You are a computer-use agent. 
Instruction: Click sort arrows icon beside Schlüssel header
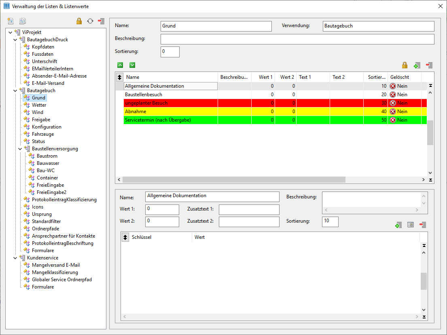click(125, 237)
